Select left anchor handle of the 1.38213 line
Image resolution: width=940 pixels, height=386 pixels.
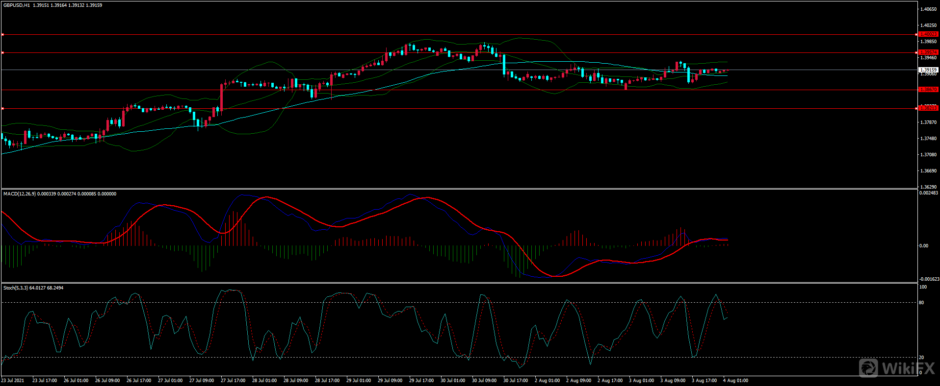tap(2, 108)
